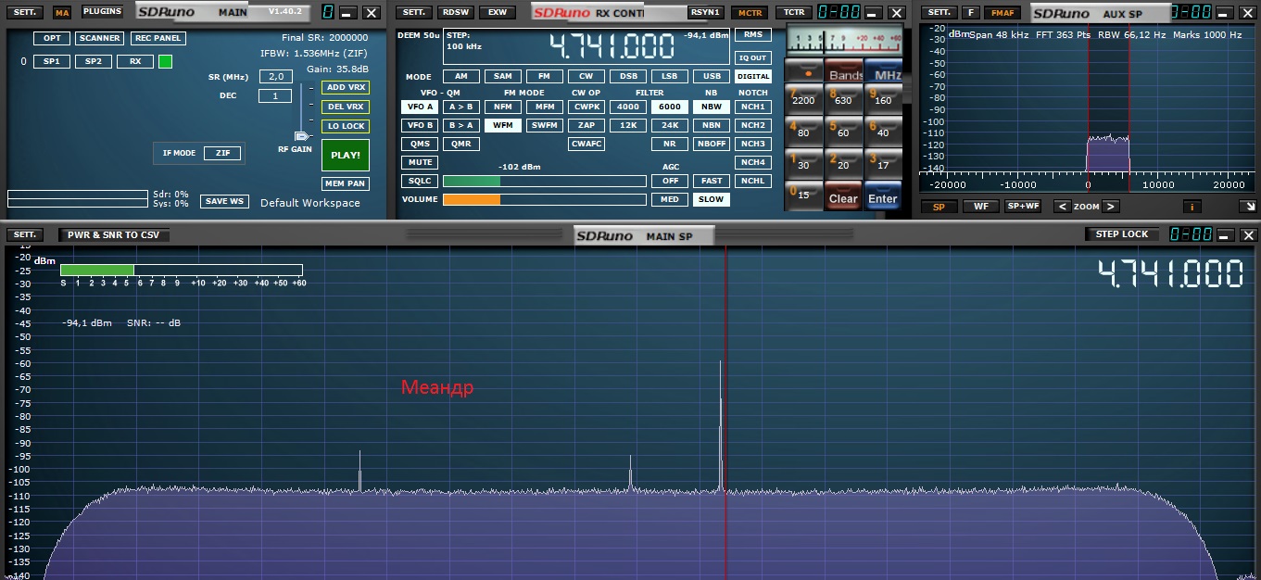Tap keypad key 9 (160)
The height and width of the screenshot is (580, 1261).
click(884, 99)
